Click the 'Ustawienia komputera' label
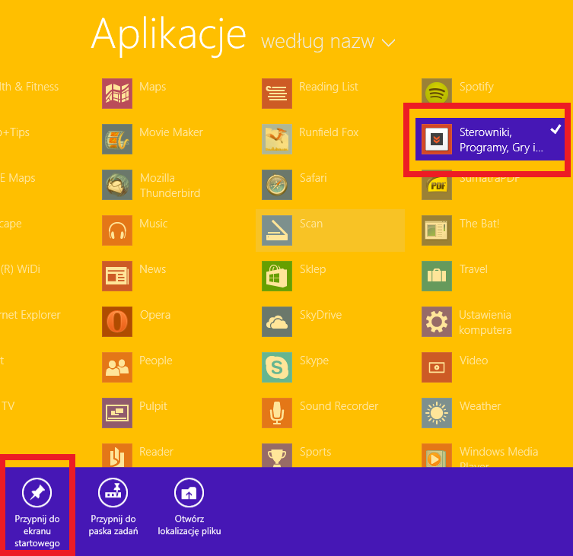This screenshot has width=573, height=556. point(485,322)
